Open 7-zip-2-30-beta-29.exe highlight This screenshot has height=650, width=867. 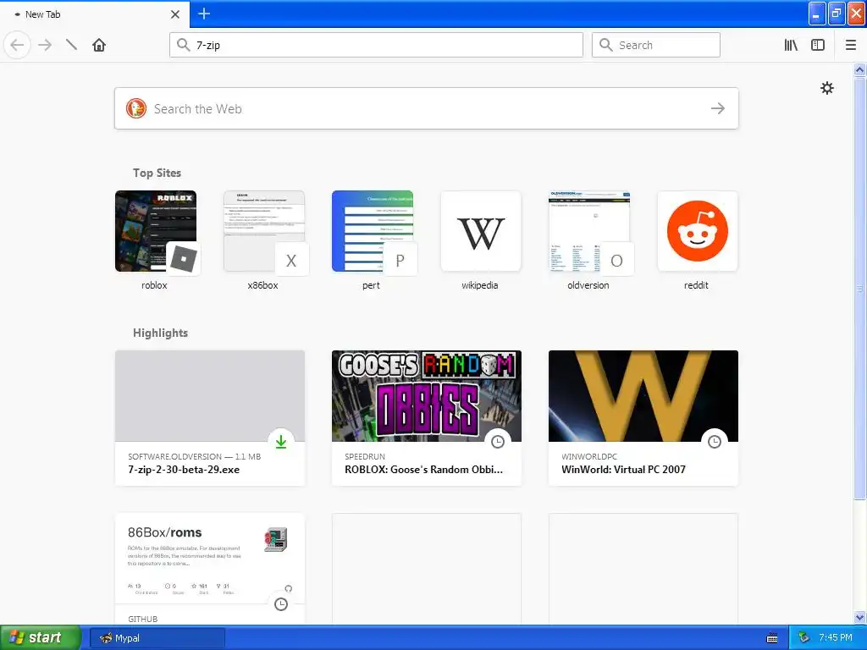(210, 418)
